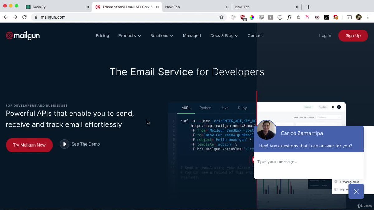The height and width of the screenshot is (210, 374).
Task: Click the See The Demo link text
Action: point(86,144)
